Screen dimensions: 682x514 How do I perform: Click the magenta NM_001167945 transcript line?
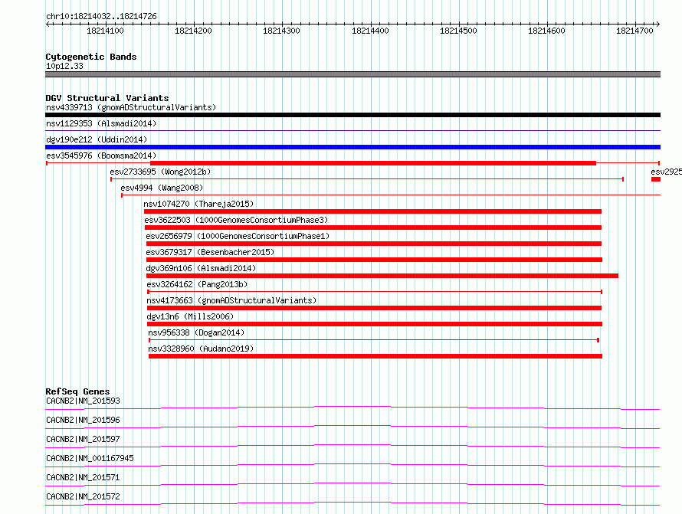[x=352, y=465]
